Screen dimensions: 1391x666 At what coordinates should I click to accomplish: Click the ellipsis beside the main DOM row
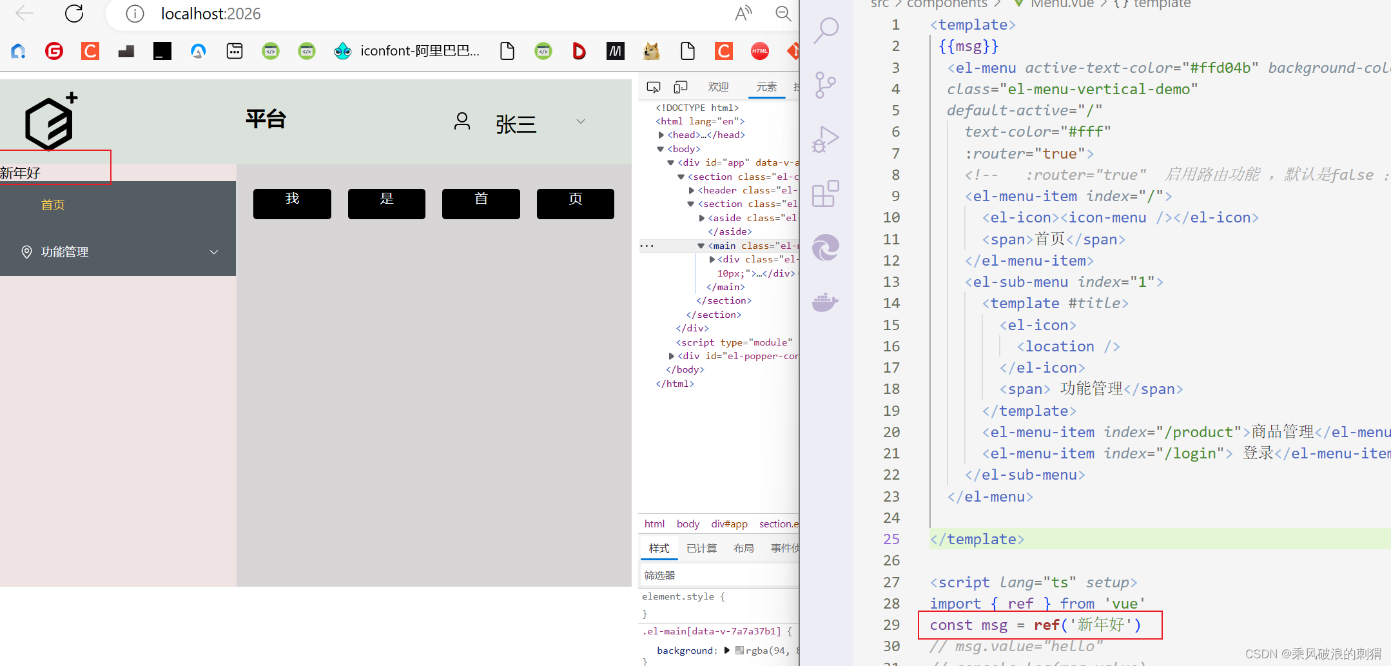click(647, 246)
